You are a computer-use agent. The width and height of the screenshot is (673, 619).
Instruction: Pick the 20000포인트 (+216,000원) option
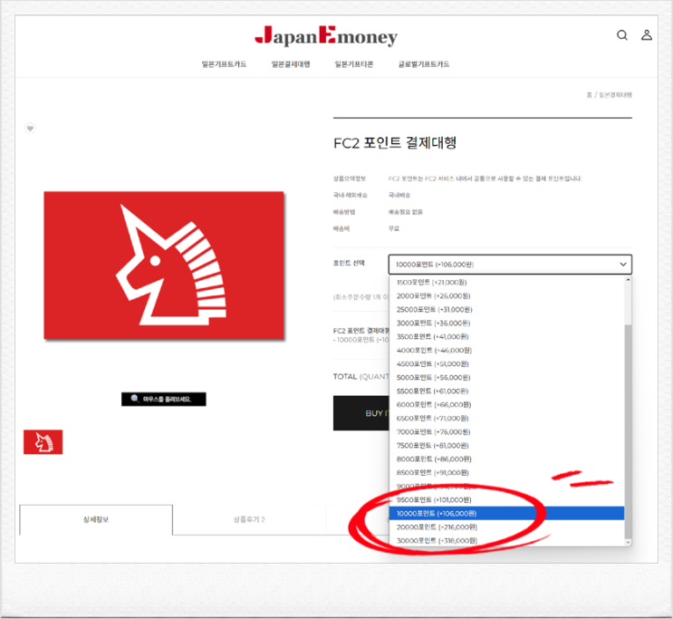coord(506,527)
